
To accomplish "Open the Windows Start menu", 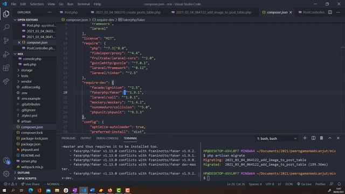I will [x=4, y=190].
